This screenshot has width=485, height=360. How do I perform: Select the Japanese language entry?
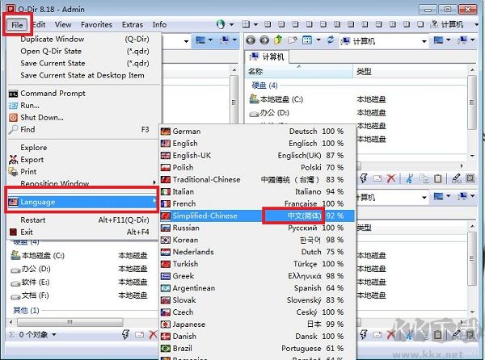tap(257, 324)
